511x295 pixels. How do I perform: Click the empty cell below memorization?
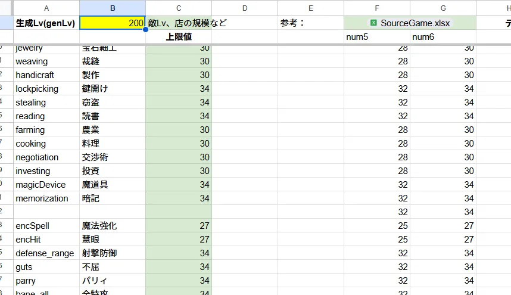[x=46, y=212]
